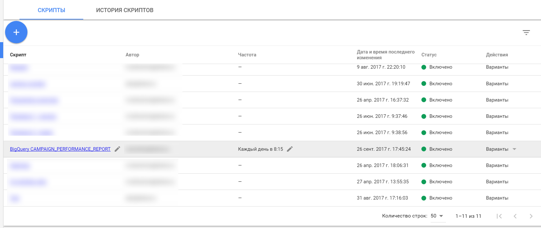
Task: Click previous page arrow in pagination
Action: (x=515, y=216)
